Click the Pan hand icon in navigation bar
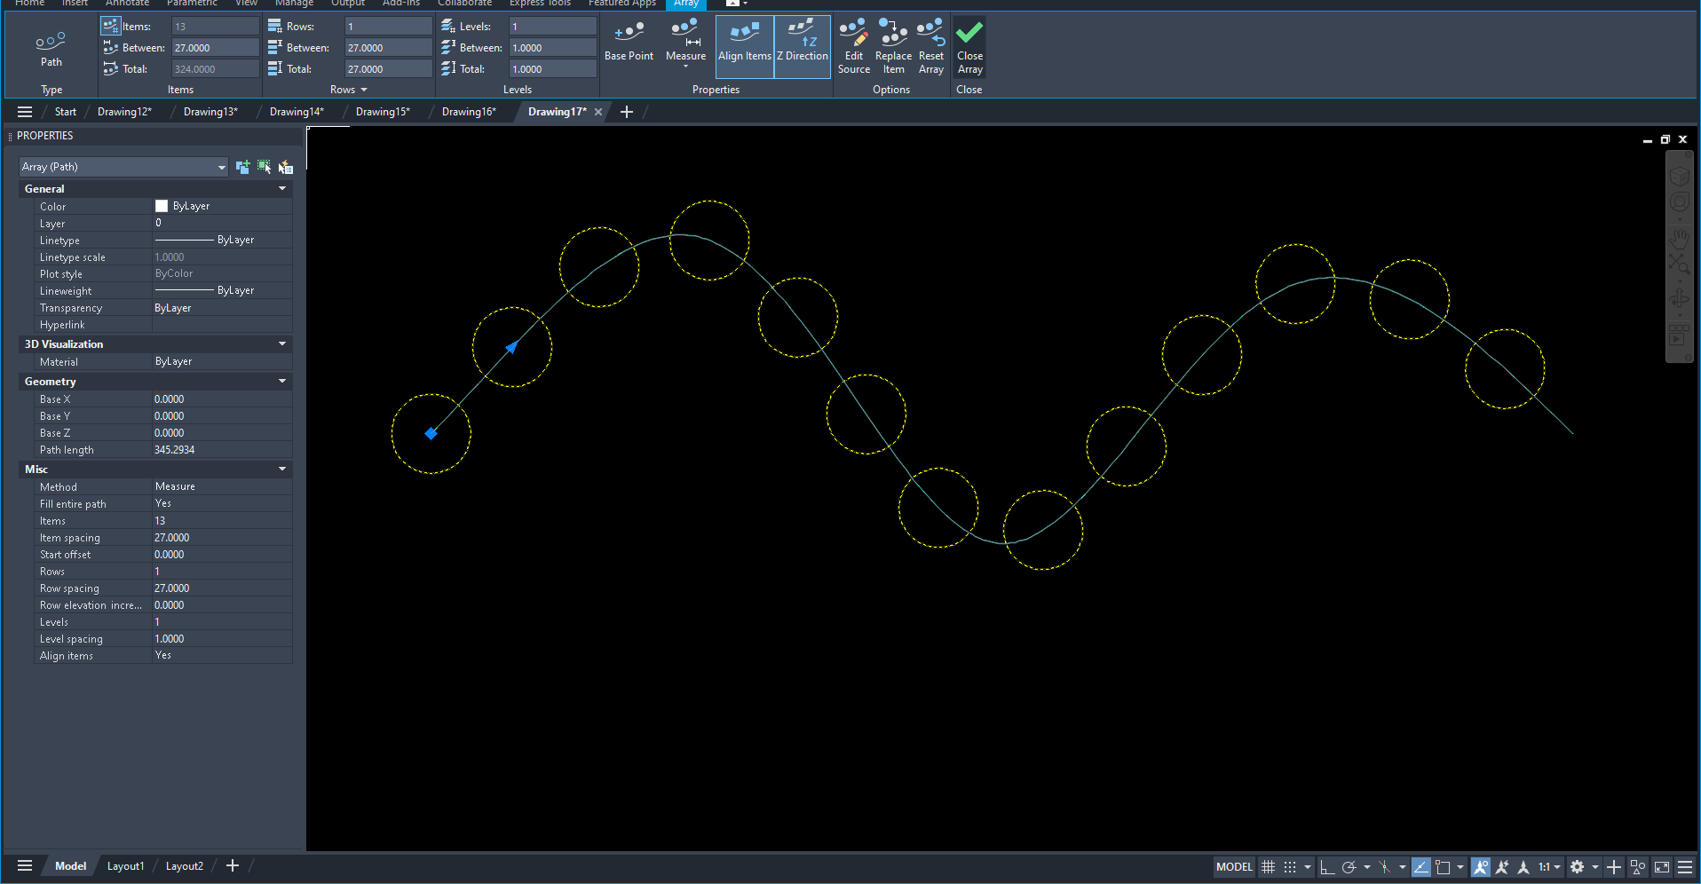This screenshot has height=884, width=1701. click(x=1679, y=238)
